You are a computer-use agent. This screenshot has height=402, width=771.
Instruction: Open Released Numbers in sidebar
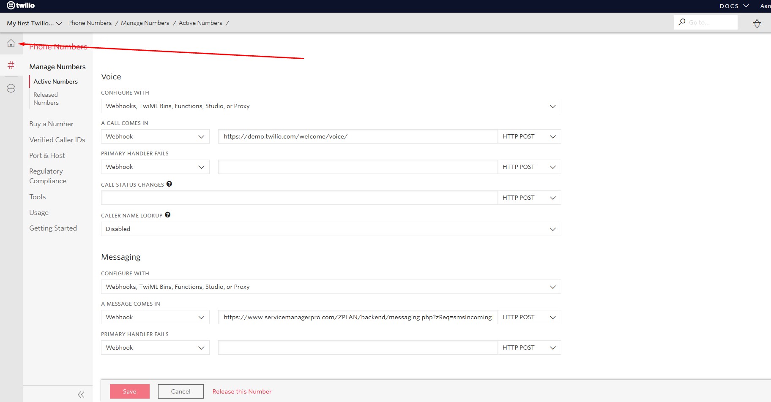[46, 99]
